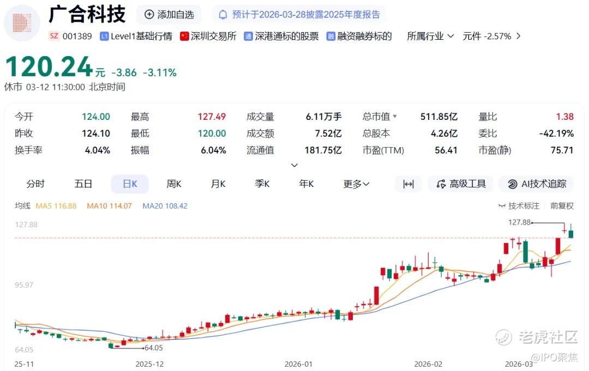Screen dimensions: 589x371
Task: Click the 市盈(静) value 75.71
Action: point(562,150)
